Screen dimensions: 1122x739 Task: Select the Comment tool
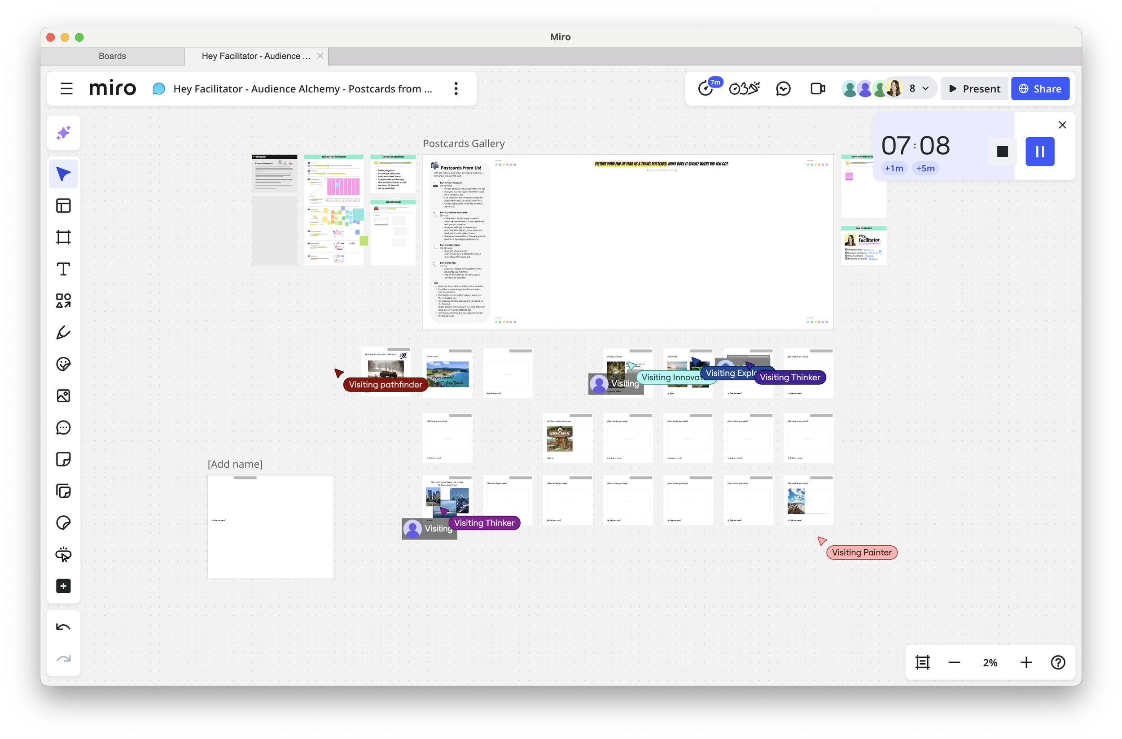[x=63, y=427]
